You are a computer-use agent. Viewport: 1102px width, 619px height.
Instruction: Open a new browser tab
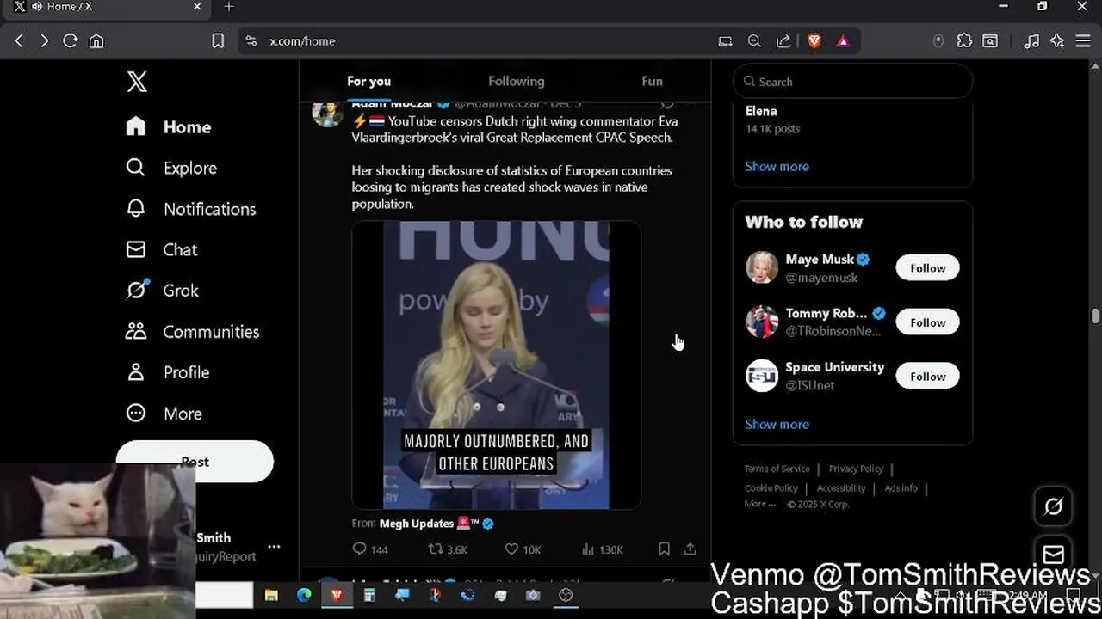click(229, 7)
